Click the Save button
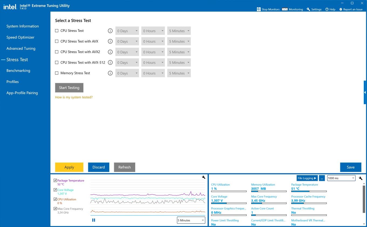Viewport: 367px width, 227px height. [x=351, y=167]
